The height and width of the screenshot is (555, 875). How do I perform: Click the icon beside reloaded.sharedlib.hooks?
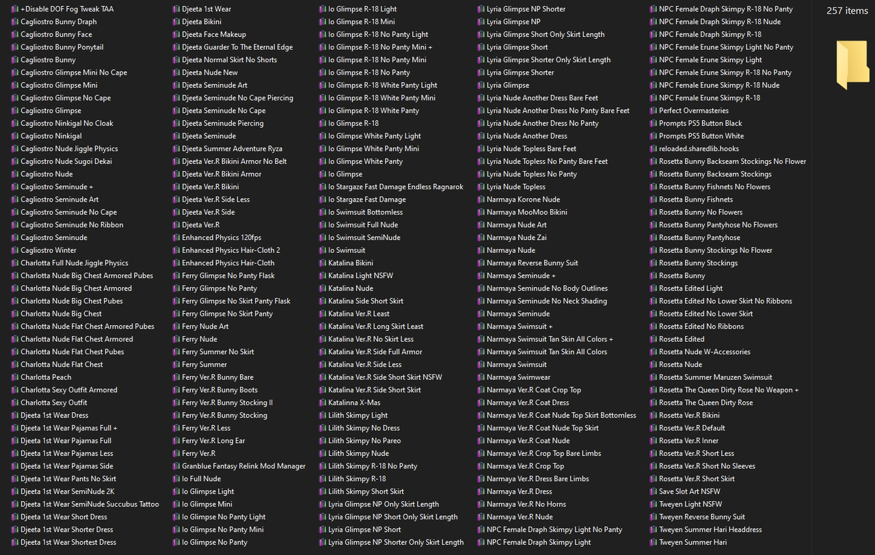[x=654, y=148]
